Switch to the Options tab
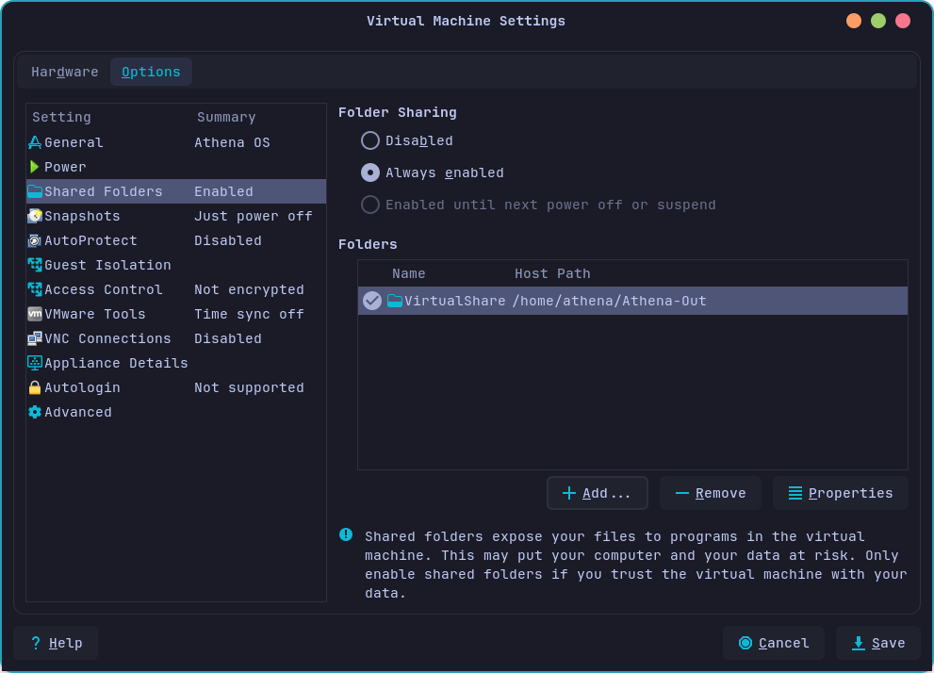Image resolution: width=934 pixels, height=673 pixels. (151, 71)
